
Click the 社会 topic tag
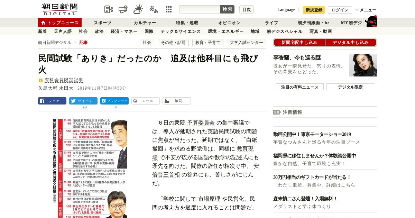point(147,43)
